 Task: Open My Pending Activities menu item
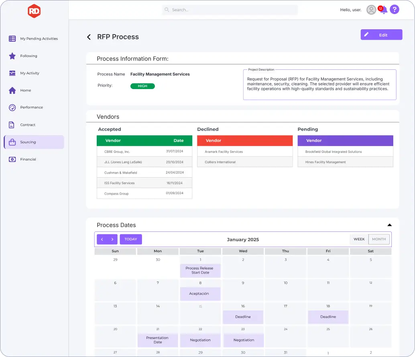click(39, 39)
